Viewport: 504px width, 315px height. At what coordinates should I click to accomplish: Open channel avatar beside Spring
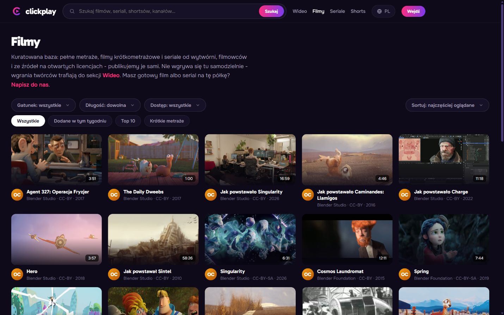click(405, 274)
